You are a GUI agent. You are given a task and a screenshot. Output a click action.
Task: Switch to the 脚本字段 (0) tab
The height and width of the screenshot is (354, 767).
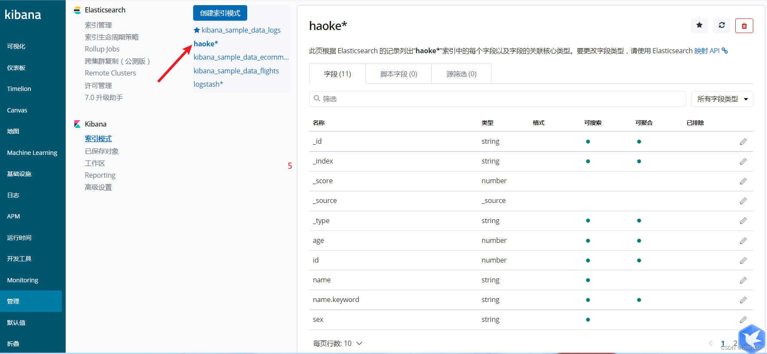tap(399, 74)
